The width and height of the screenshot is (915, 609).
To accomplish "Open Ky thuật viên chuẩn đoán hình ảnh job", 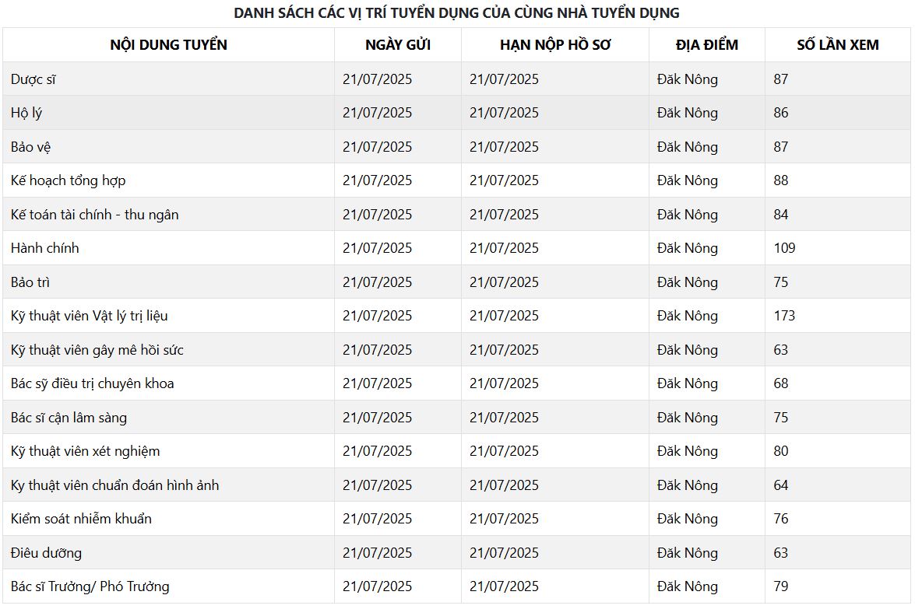I will tap(114, 485).
